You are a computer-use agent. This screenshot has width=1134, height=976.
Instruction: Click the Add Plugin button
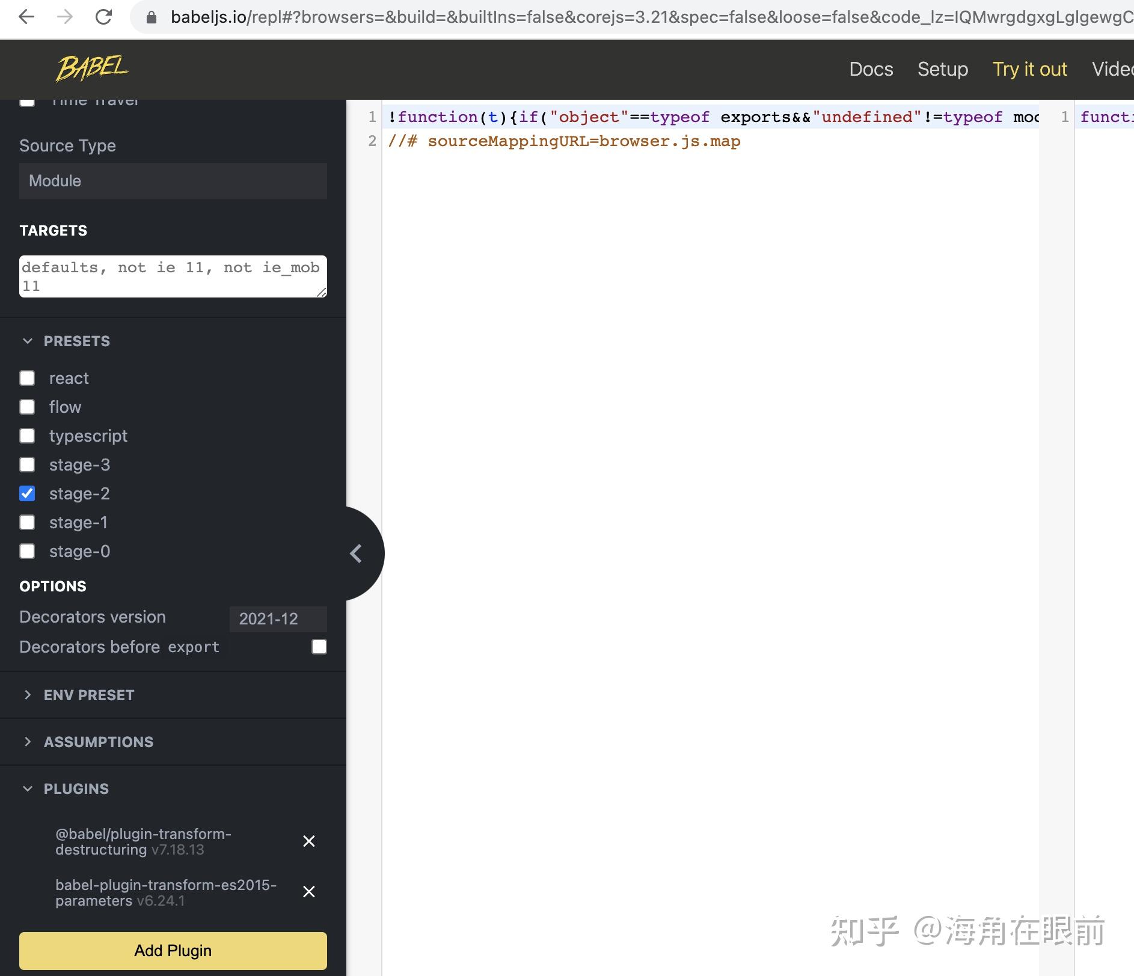click(173, 951)
